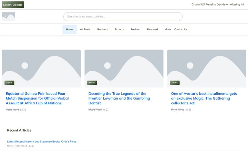Click the Recent Articles heading
The width and height of the screenshot is (248, 155).
click(19, 130)
